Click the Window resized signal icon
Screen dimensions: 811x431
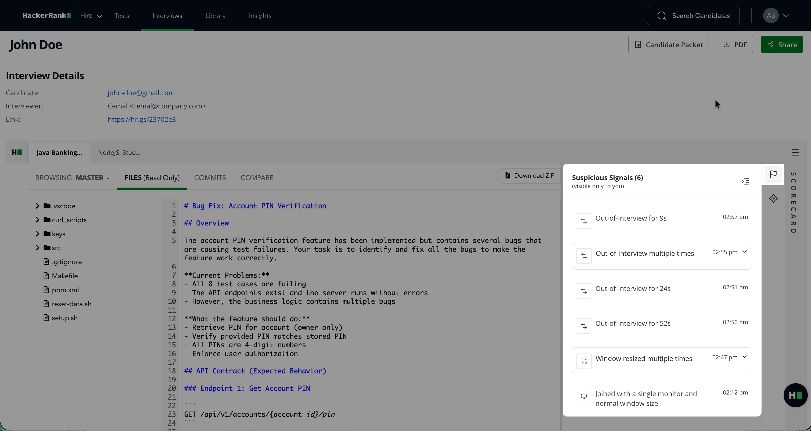point(584,361)
